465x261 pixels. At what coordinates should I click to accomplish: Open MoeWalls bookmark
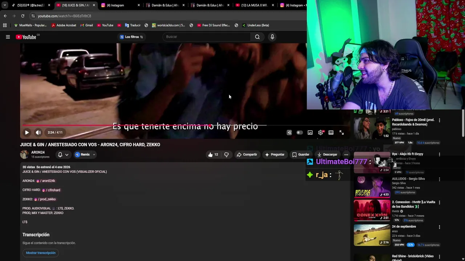tap(30, 25)
